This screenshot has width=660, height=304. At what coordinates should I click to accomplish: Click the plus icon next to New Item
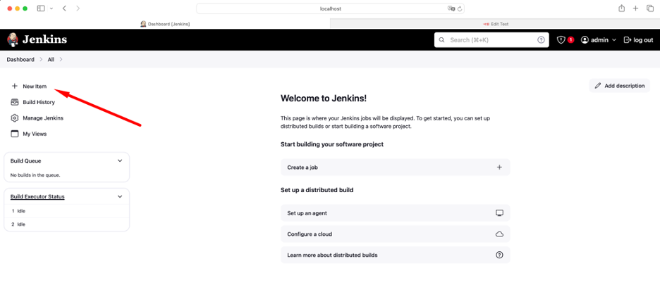point(14,86)
